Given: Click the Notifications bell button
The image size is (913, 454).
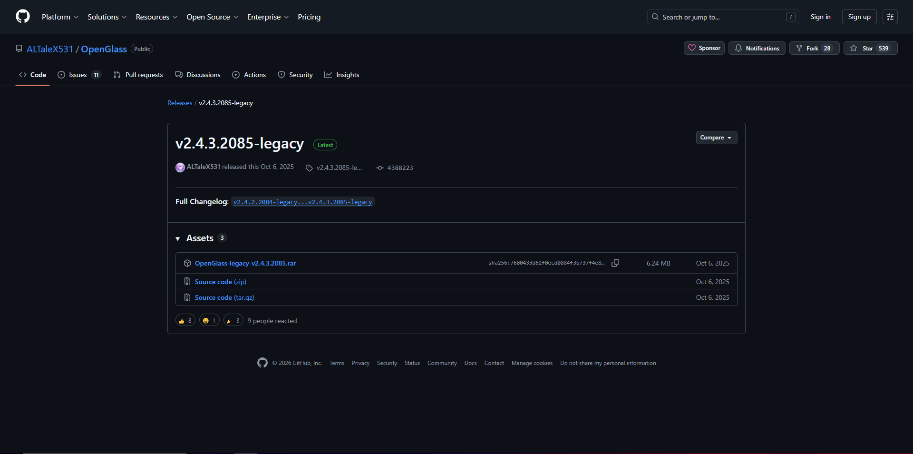Looking at the screenshot, I should (x=757, y=48).
